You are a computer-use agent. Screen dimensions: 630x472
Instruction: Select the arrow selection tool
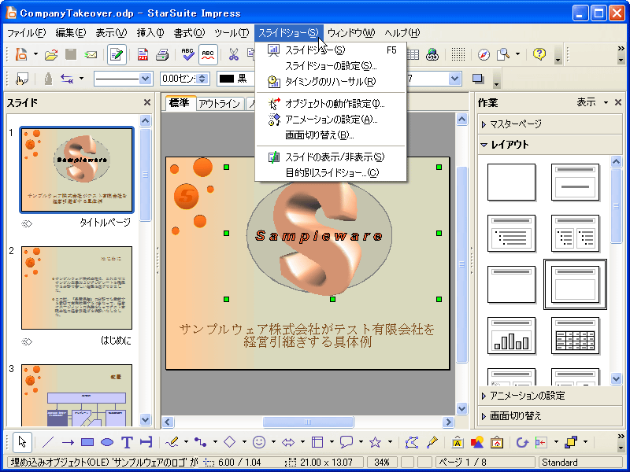click(22, 442)
